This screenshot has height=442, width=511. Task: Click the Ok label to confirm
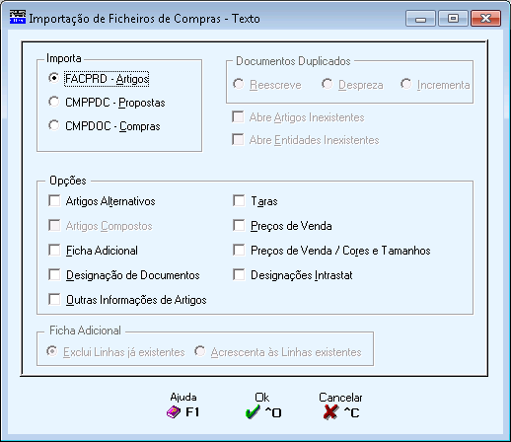[262, 398]
